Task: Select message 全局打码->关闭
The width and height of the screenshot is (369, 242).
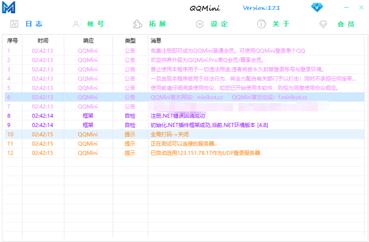Action: (169, 134)
